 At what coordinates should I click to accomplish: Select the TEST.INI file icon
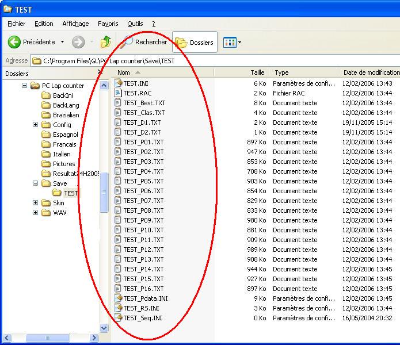click(118, 83)
